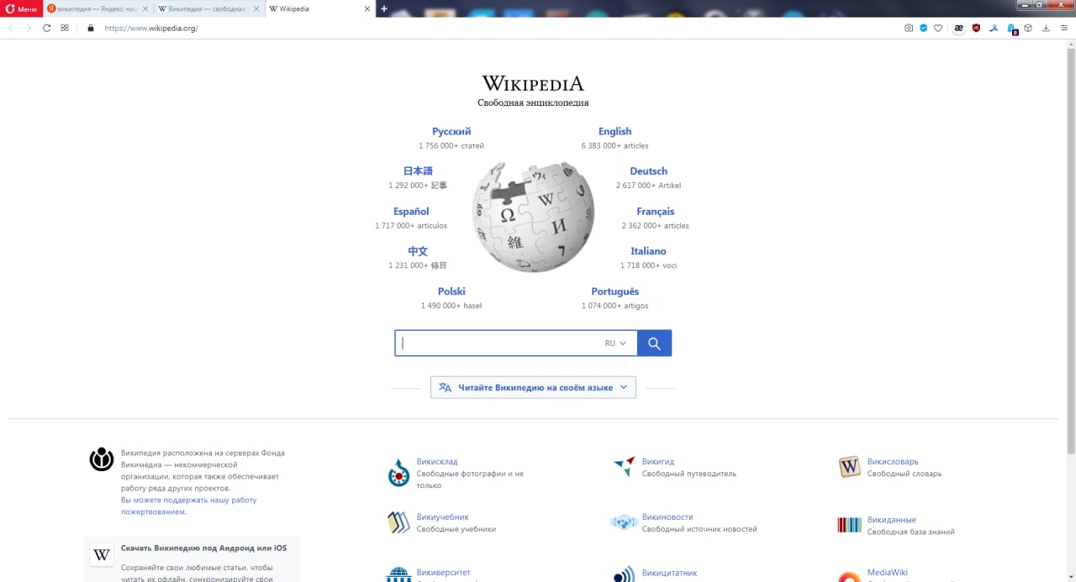Open Italiano Wikipedia
This screenshot has width=1076, height=582.
[x=648, y=251]
